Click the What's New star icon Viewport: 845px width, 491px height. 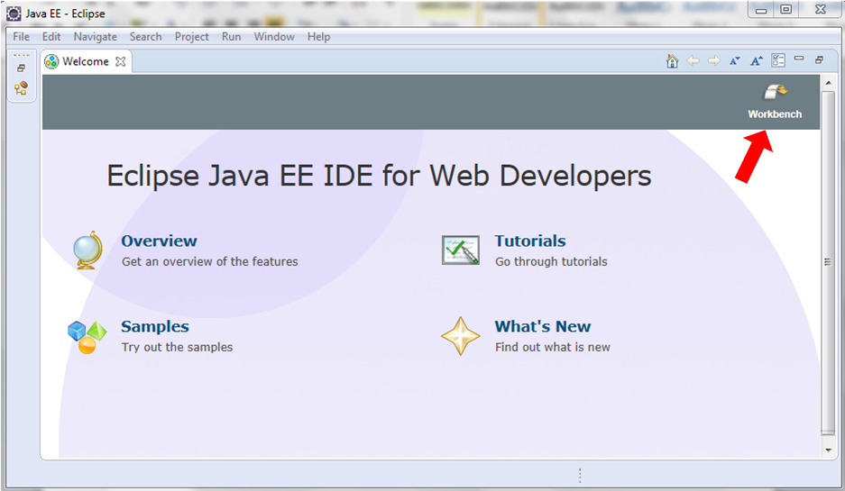[460, 336]
